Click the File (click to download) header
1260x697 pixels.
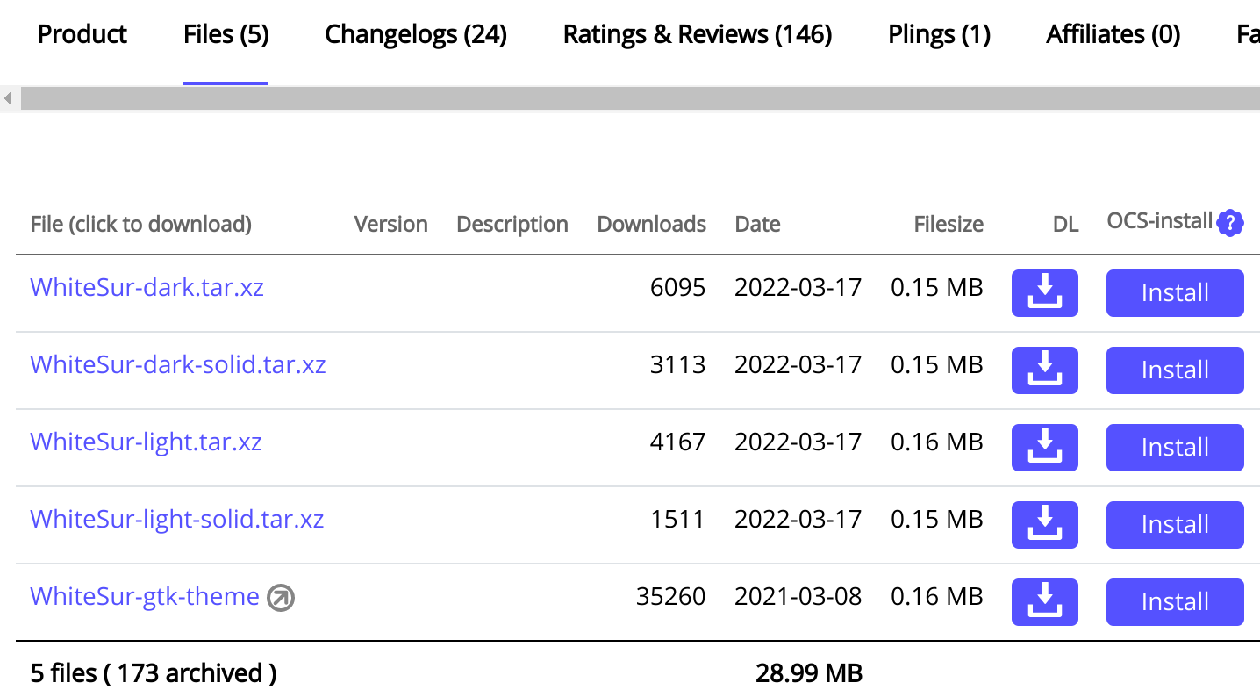click(141, 225)
